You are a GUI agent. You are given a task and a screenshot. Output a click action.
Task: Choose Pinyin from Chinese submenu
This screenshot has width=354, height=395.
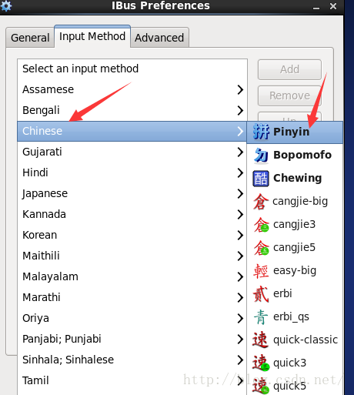coord(295,132)
